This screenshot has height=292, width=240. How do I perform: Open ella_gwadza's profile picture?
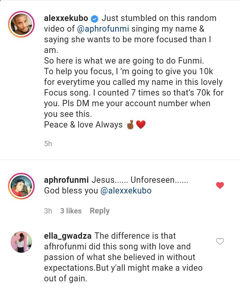pyautogui.click(x=21, y=242)
